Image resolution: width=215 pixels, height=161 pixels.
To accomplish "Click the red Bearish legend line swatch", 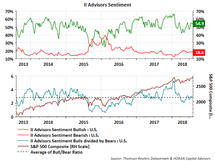I will coord(23,135).
